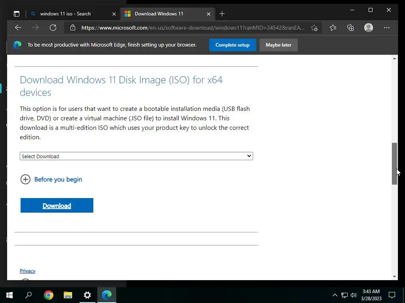Viewport: 405px width, 303px height.
Task: Open the notification center
Action: point(392,295)
